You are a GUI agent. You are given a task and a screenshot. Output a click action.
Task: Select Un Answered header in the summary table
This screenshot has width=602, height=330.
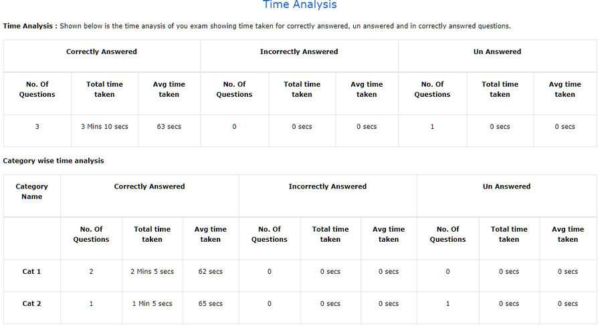click(497, 52)
